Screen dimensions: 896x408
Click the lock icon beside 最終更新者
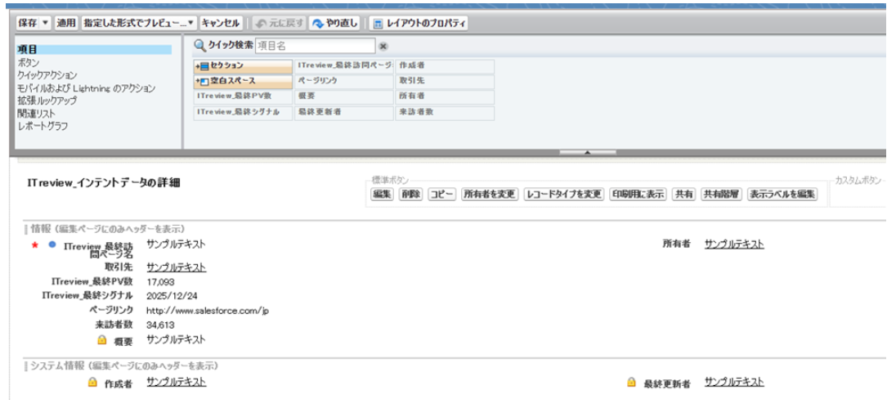point(631,383)
